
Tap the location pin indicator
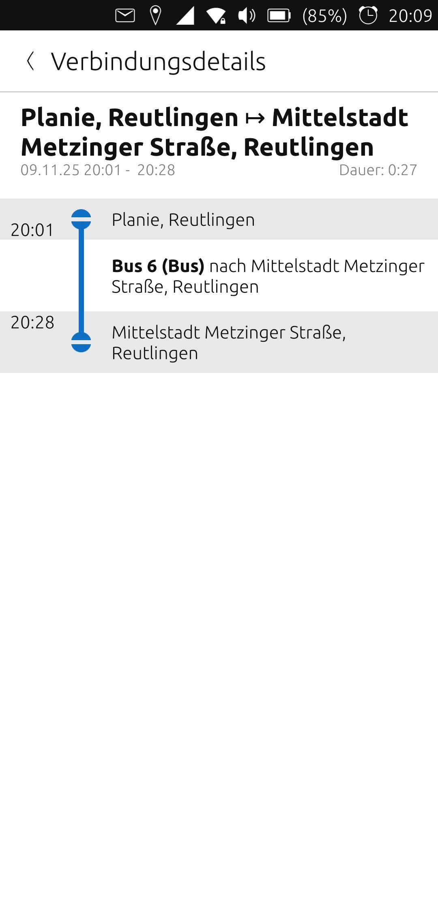155,16
